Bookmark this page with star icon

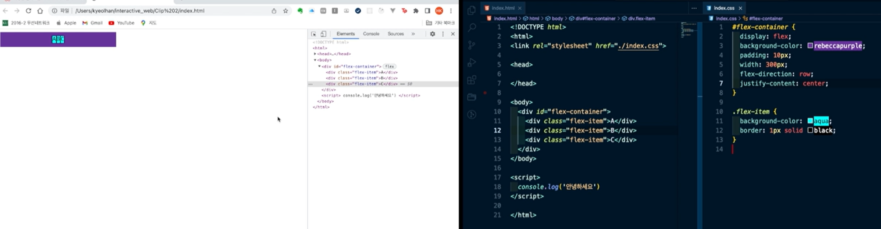click(285, 11)
